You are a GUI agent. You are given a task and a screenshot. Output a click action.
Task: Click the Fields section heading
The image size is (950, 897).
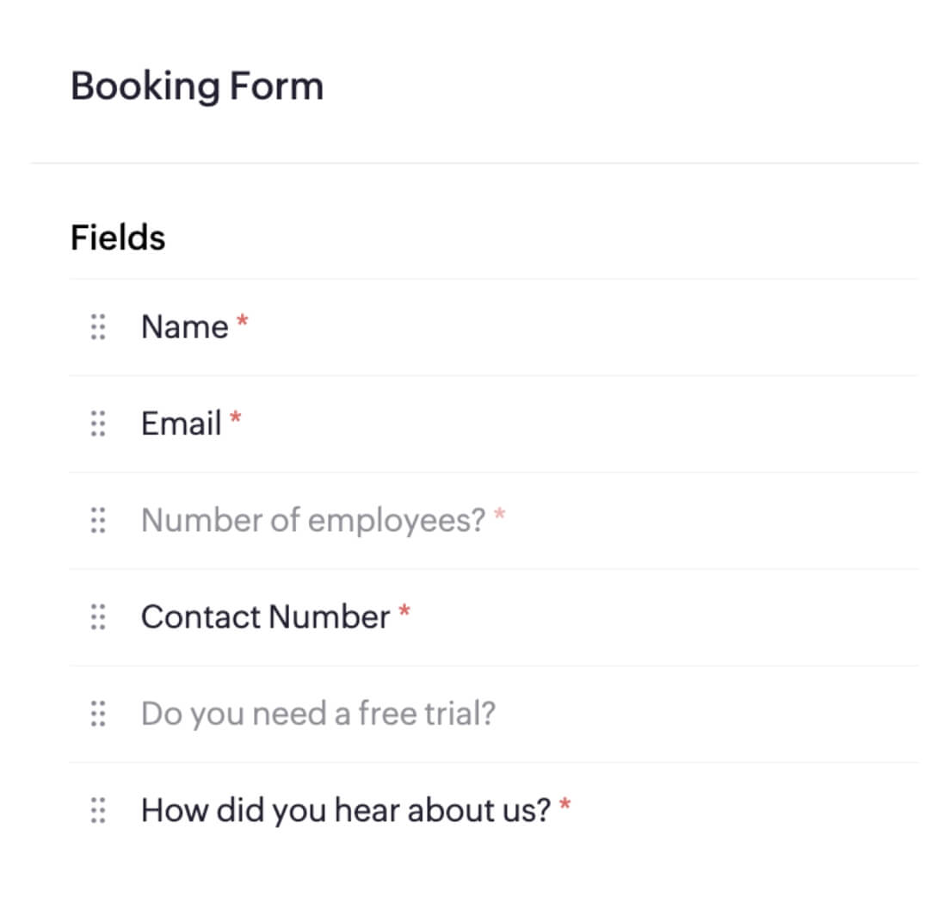tap(118, 238)
